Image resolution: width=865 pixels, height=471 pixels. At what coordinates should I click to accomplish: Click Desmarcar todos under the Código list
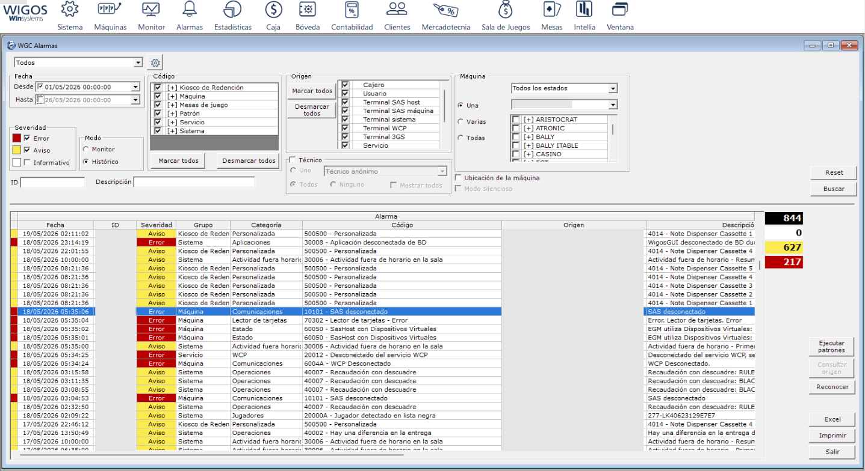click(x=249, y=160)
